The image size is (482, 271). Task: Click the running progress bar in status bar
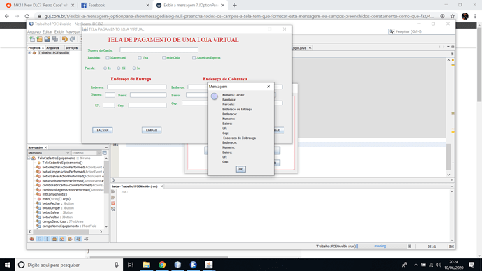click(x=382, y=247)
